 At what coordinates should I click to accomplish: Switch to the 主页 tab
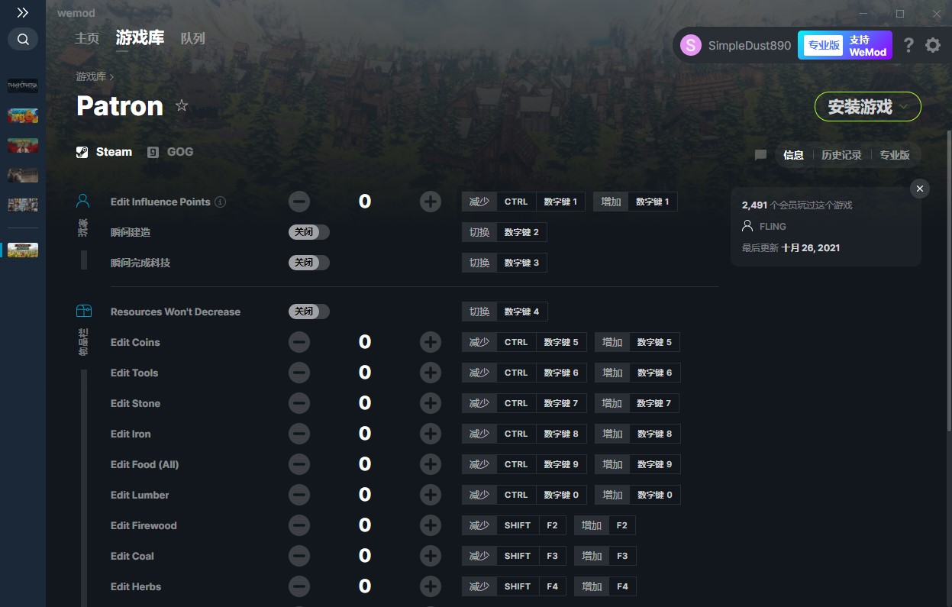pyautogui.click(x=87, y=38)
